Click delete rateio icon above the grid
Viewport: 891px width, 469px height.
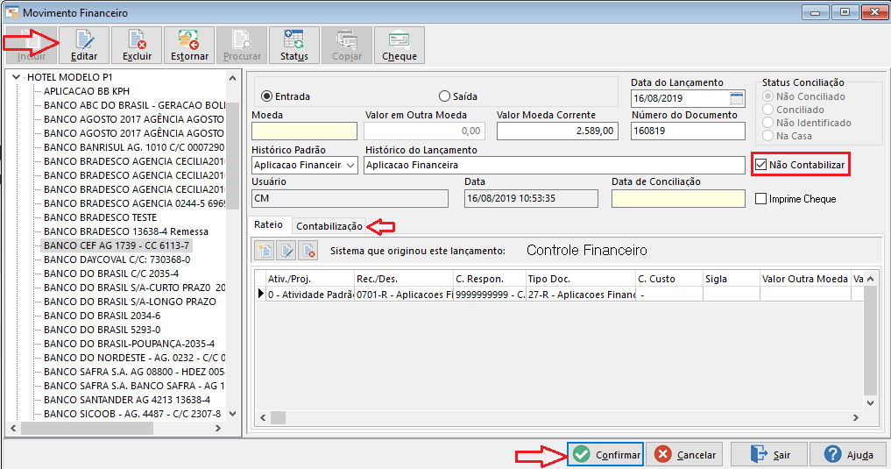(308, 250)
